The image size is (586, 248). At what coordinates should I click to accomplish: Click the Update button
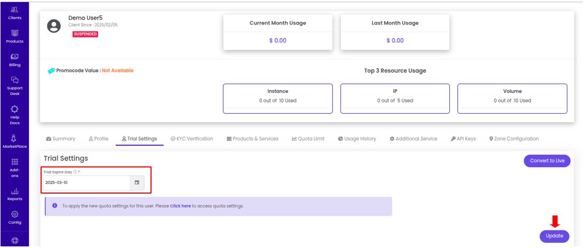coord(554,236)
